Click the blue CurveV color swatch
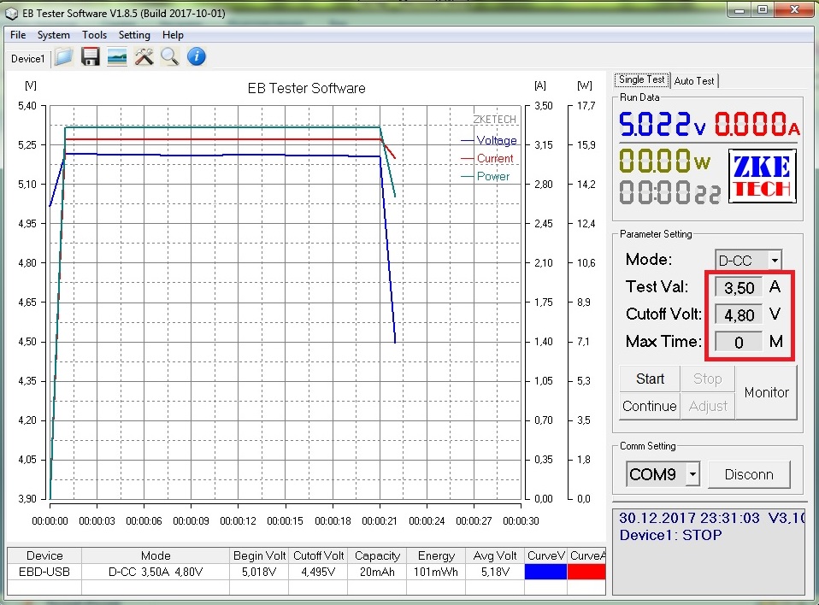This screenshot has height=605, width=819. [545, 572]
